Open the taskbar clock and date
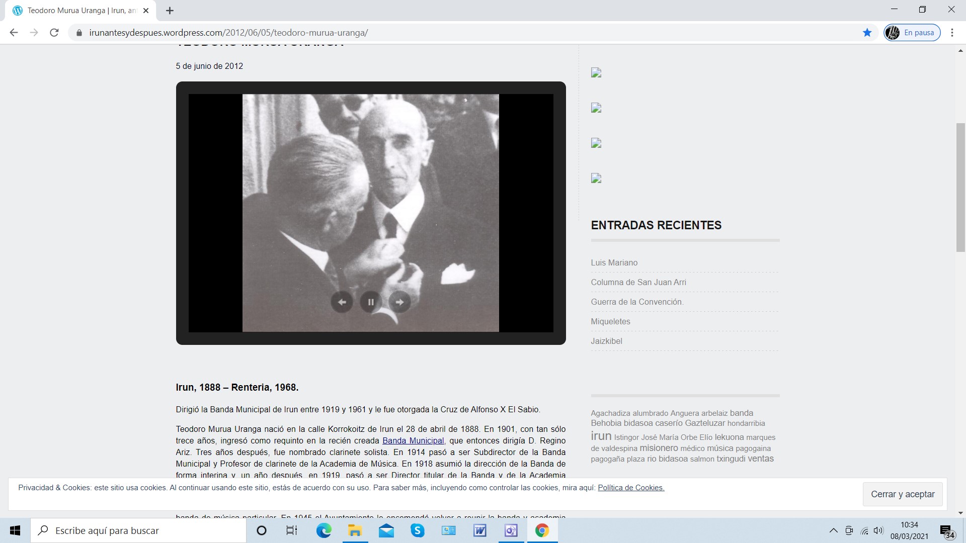 coord(909,530)
